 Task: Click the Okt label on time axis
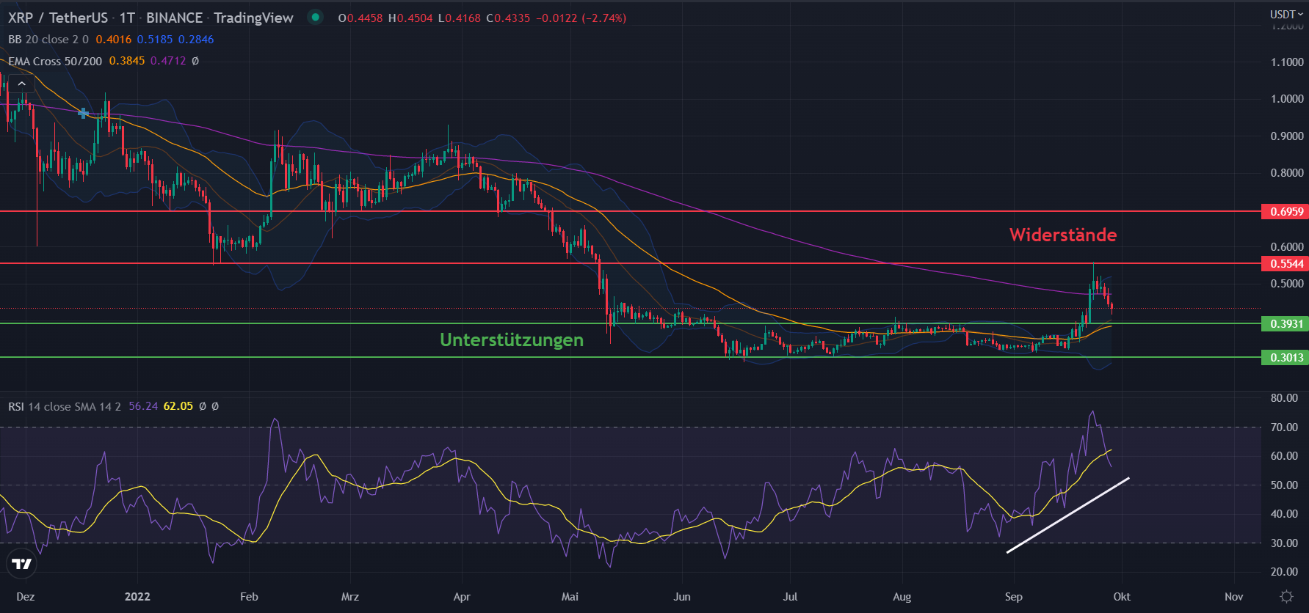tap(1122, 597)
